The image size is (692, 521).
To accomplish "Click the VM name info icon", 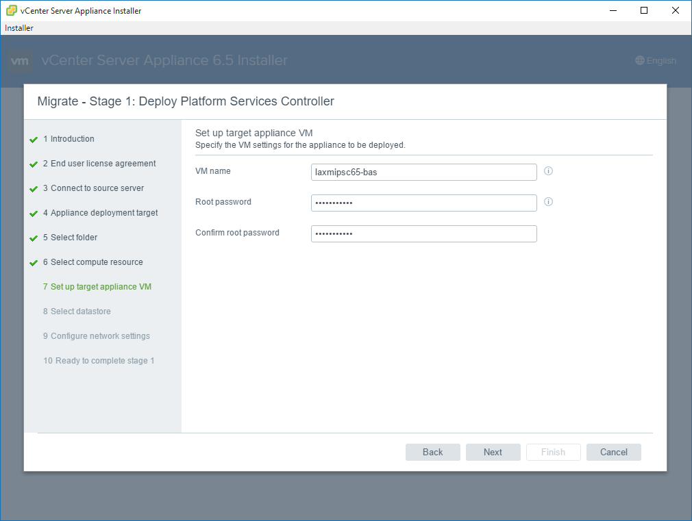I will pos(548,171).
